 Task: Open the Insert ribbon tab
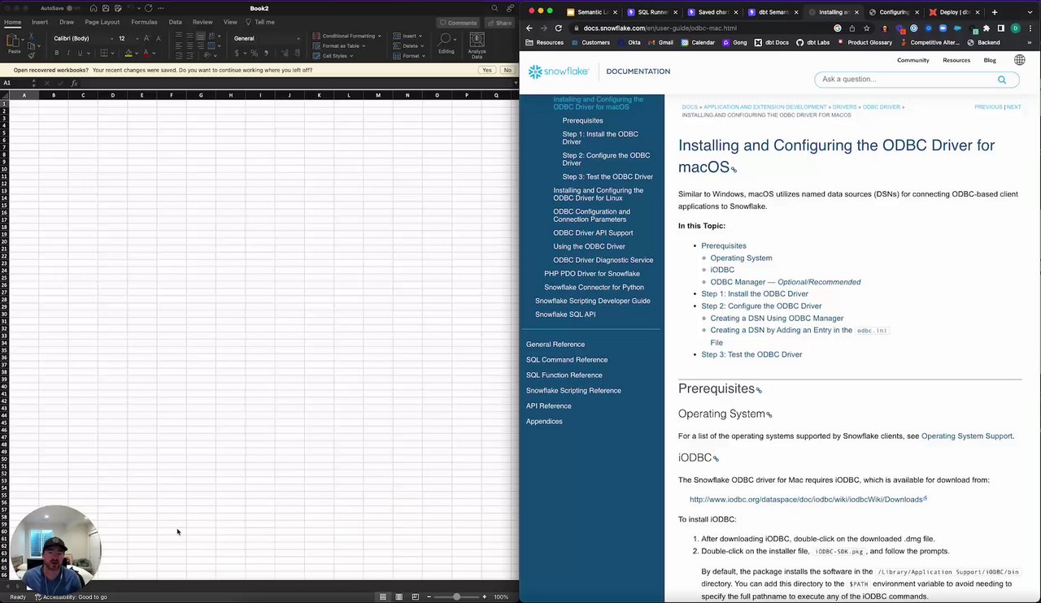39,22
